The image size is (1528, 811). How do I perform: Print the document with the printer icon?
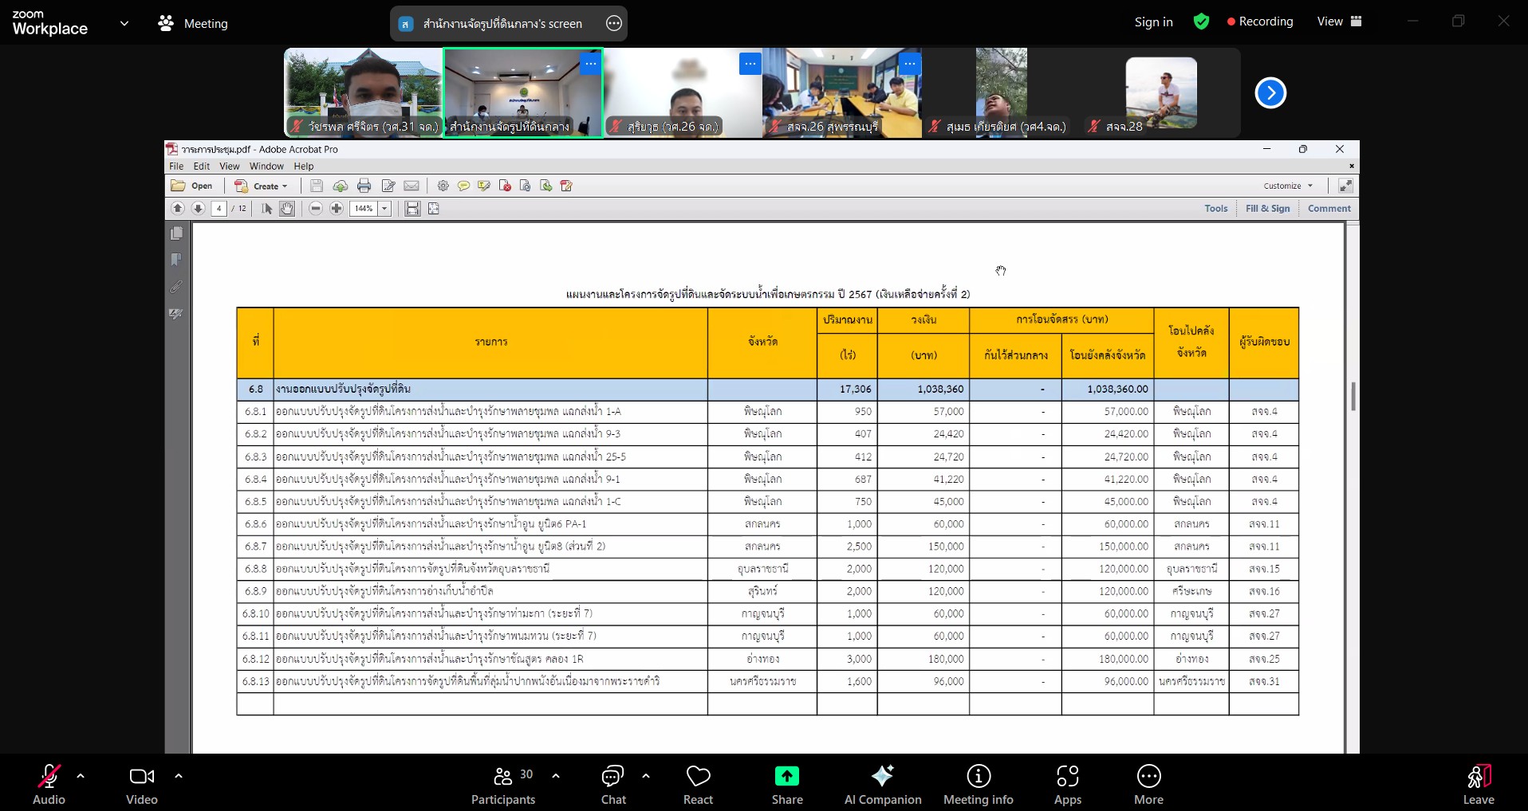click(x=364, y=186)
